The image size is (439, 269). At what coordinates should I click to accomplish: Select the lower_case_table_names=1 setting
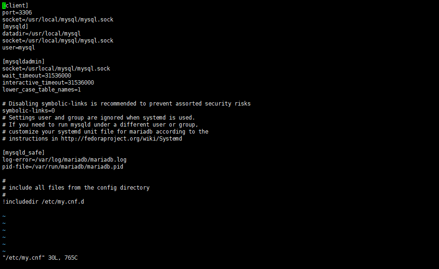42,90
